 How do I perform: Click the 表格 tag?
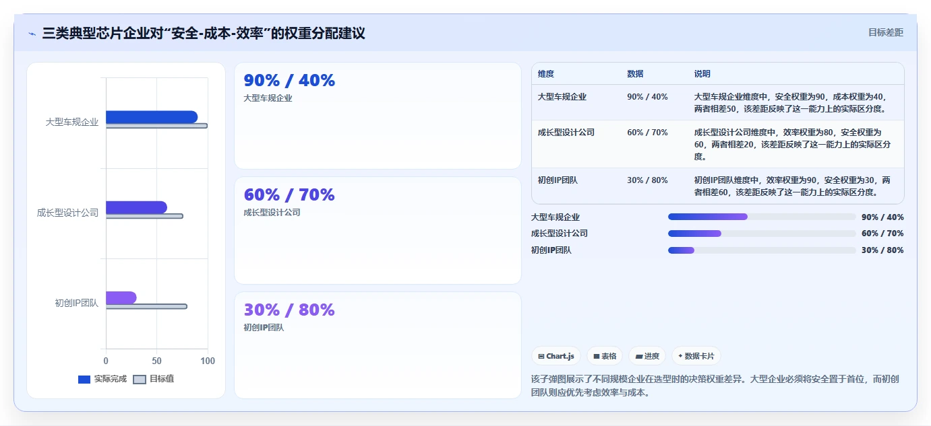coord(605,356)
